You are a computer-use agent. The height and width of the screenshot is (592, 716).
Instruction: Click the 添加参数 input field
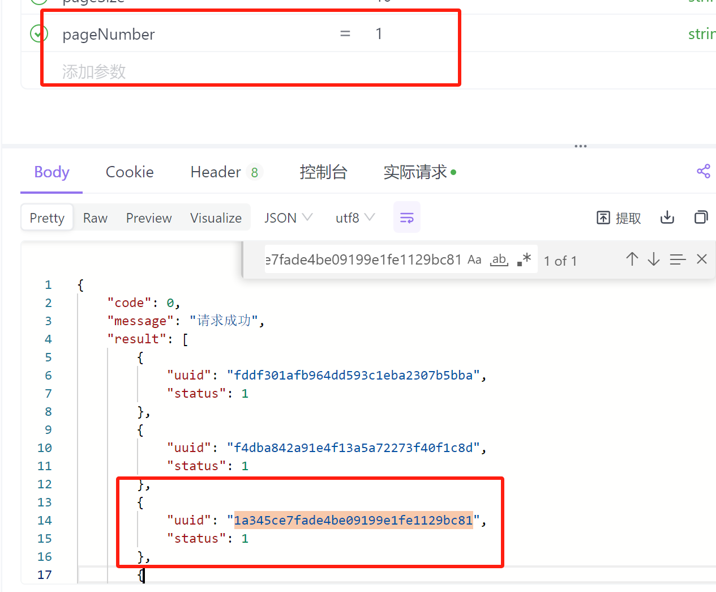pos(94,71)
